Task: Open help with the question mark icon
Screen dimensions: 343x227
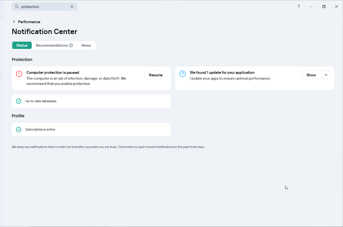Action: click(x=299, y=7)
